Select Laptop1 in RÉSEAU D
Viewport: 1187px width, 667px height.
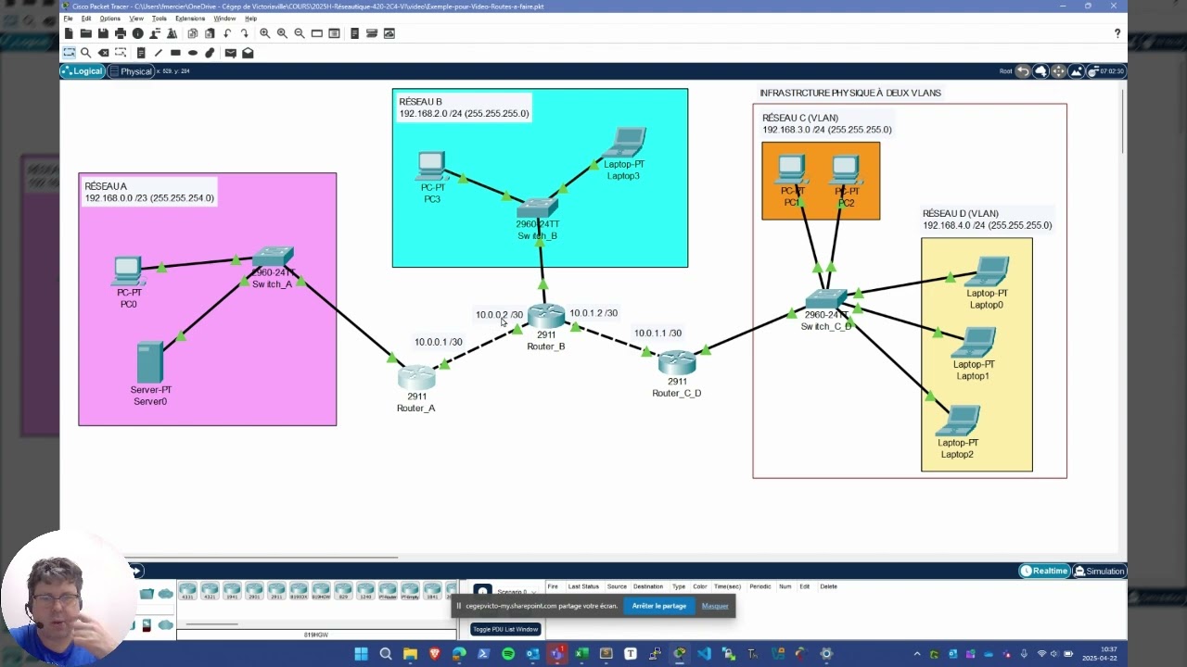point(974,343)
